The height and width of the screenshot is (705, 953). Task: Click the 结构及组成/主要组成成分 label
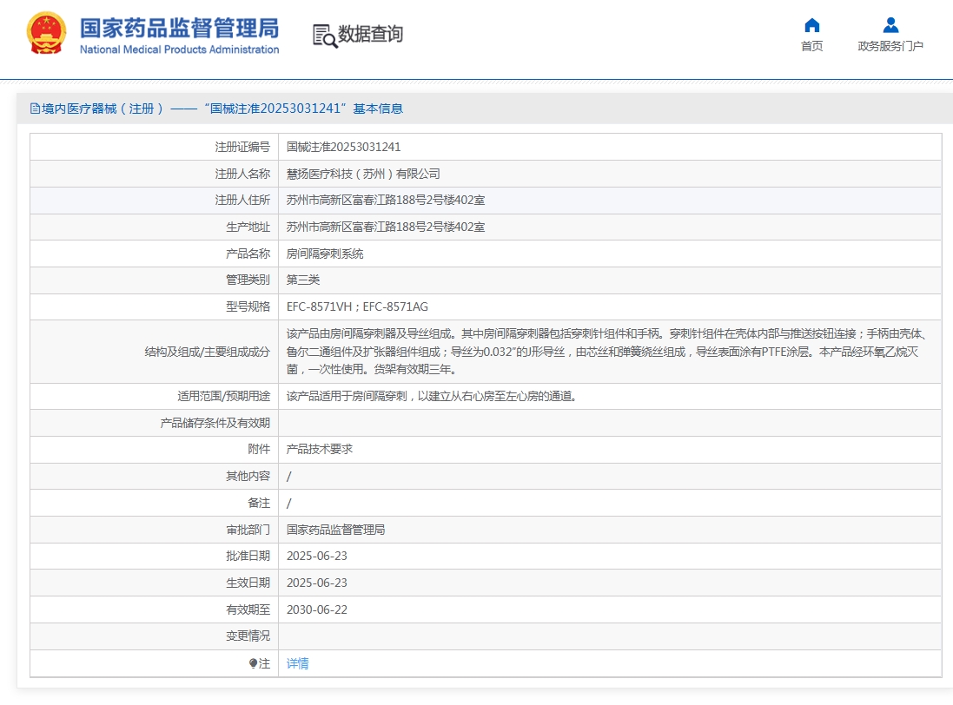coord(208,352)
